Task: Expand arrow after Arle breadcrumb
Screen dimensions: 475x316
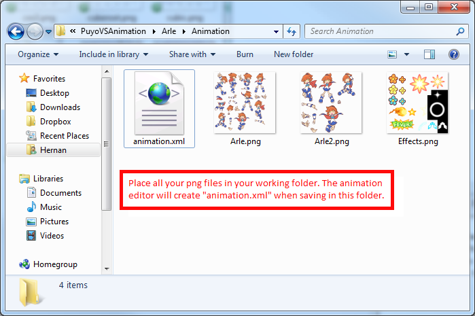Action: (184, 31)
